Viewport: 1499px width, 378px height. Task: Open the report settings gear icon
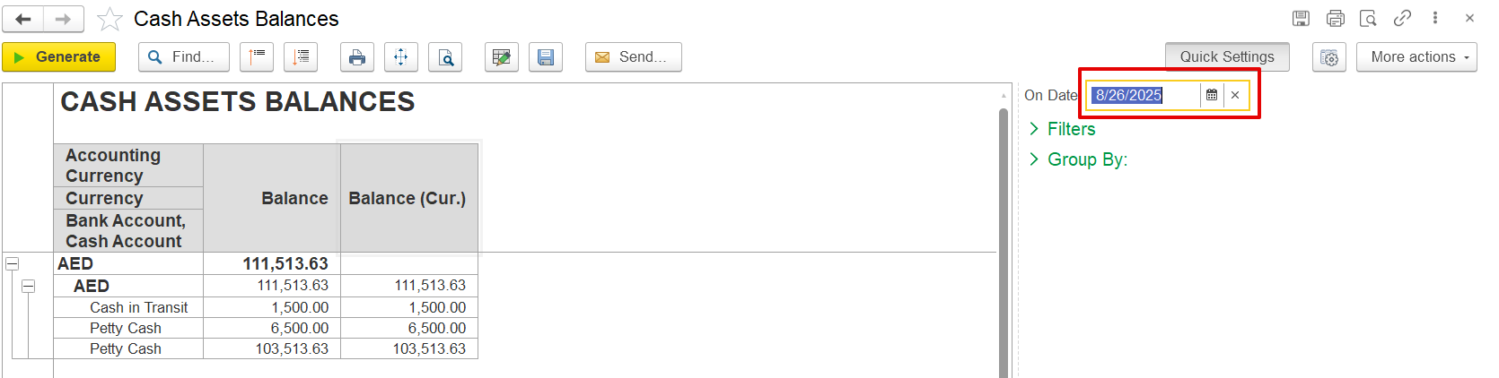[1329, 57]
